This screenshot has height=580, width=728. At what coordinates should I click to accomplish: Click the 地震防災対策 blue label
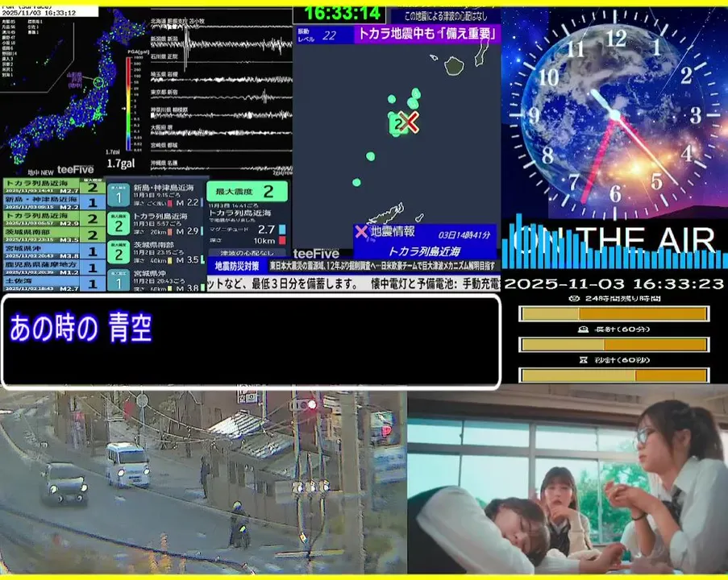pyautogui.click(x=237, y=266)
